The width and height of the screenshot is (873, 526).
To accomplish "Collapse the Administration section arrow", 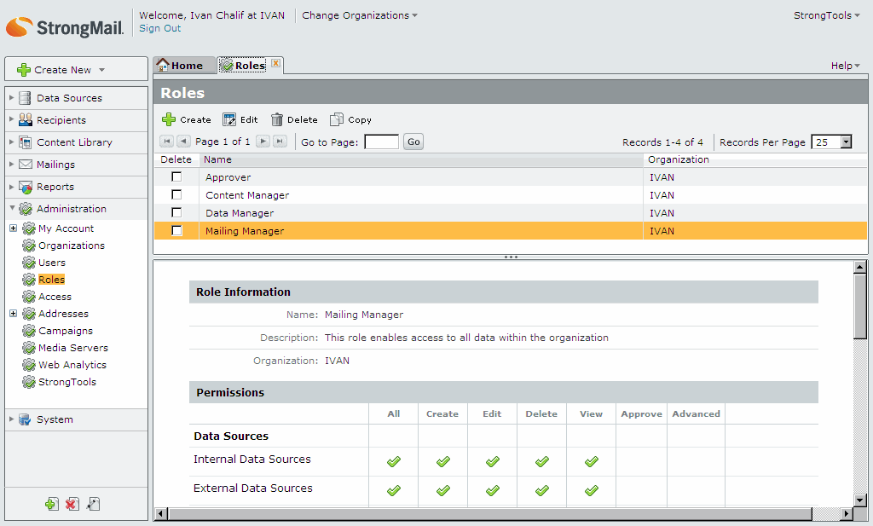I will coord(12,208).
